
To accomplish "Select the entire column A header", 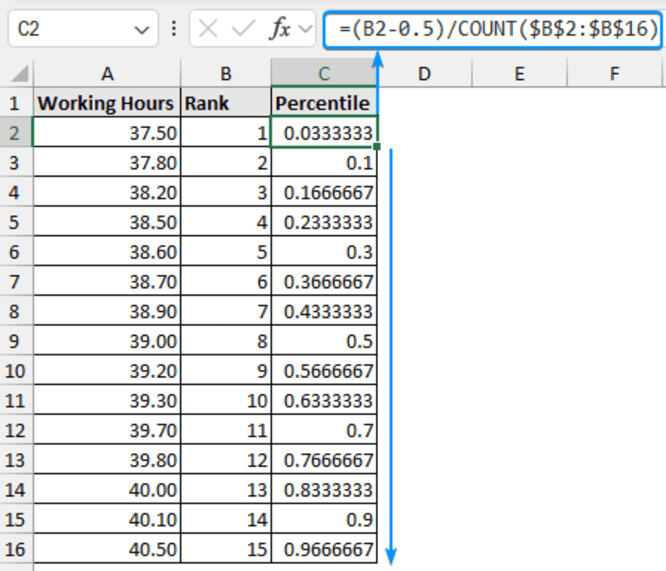I will 107,73.
